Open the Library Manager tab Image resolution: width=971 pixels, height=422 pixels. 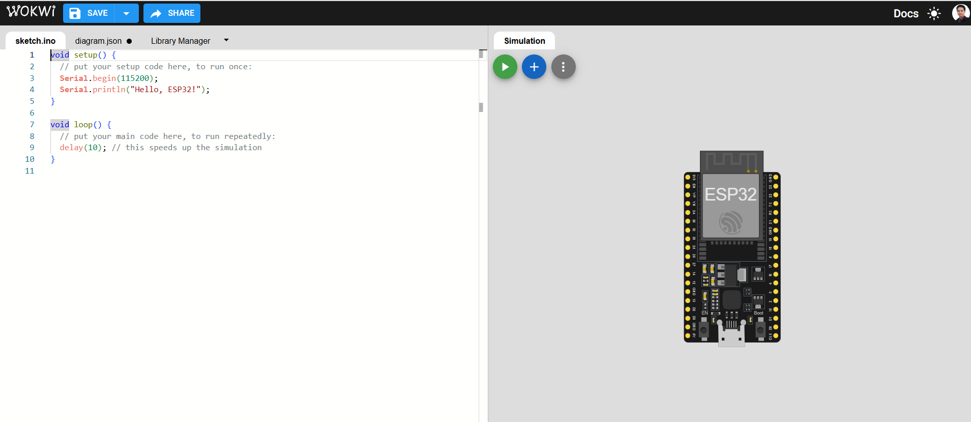[180, 41]
